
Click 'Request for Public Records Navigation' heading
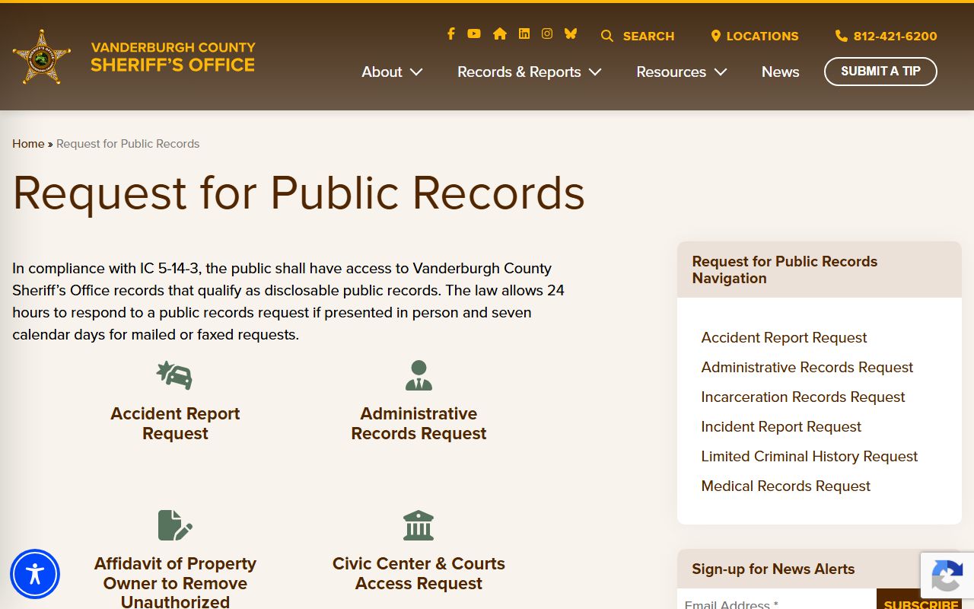point(785,269)
